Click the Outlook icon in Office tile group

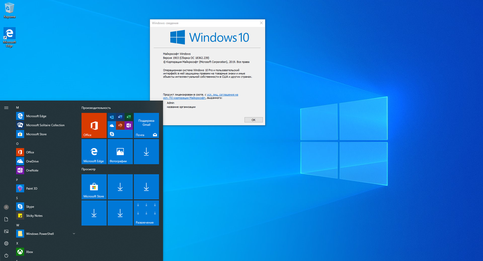tap(112, 117)
